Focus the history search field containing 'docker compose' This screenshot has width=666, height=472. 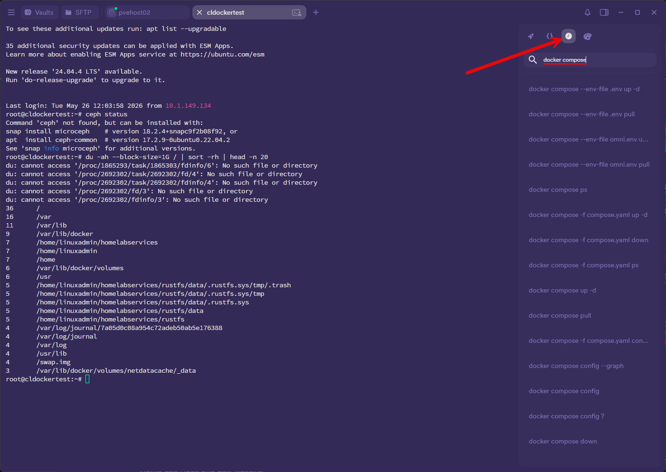[x=590, y=60]
